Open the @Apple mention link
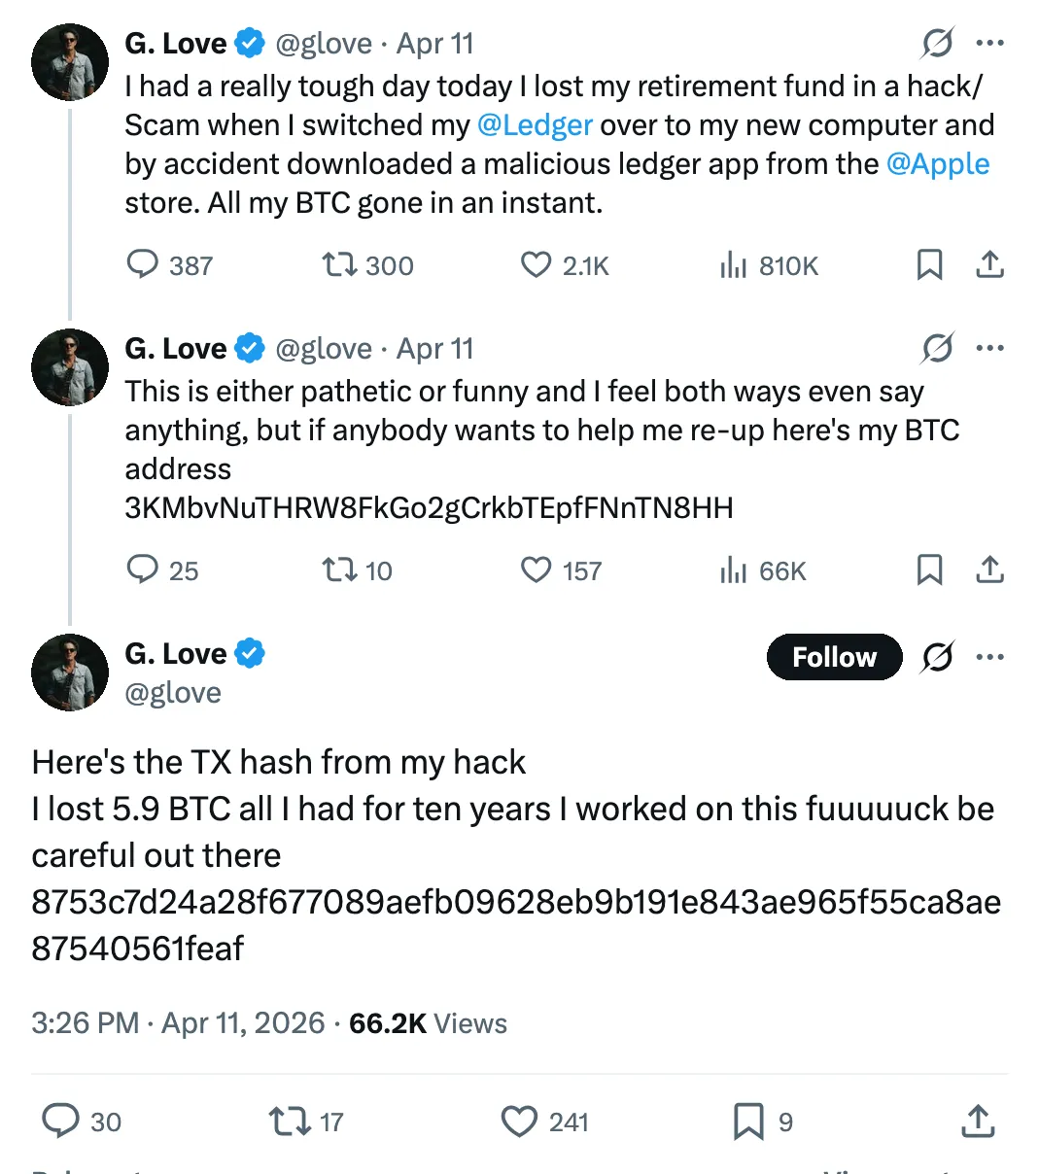 tap(937, 164)
